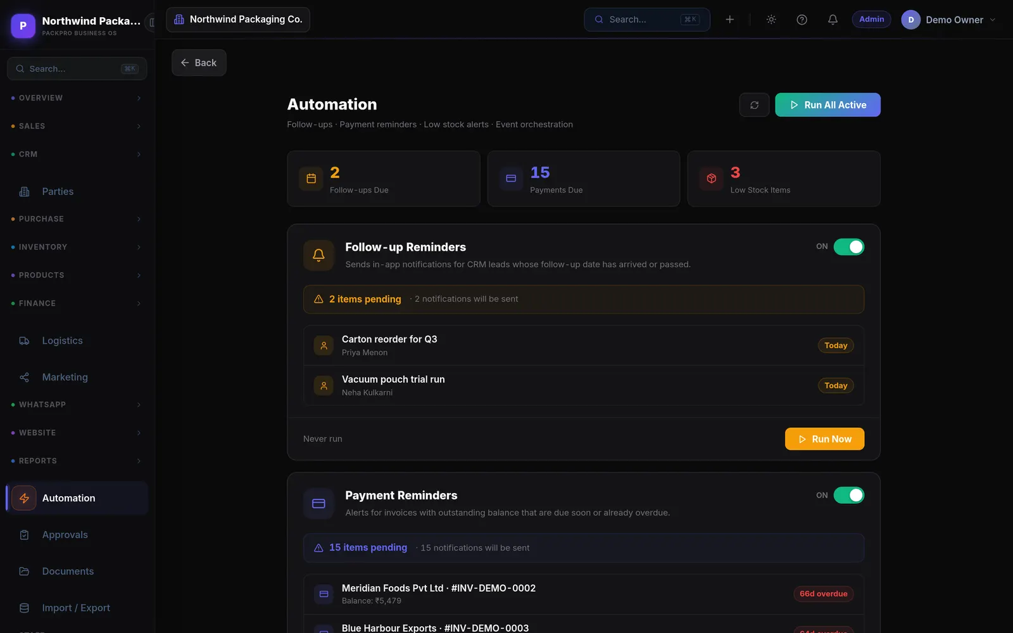Click the Import / Export database icon
The height and width of the screenshot is (633, 1013).
(x=24, y=608)
